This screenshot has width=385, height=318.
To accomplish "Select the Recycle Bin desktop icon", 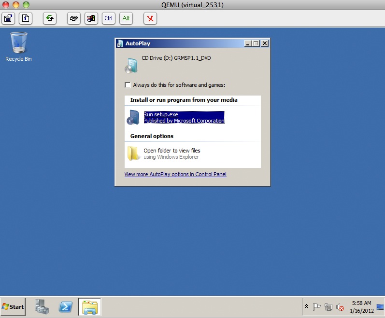I will pyautogui.click(x=18, y=47).
